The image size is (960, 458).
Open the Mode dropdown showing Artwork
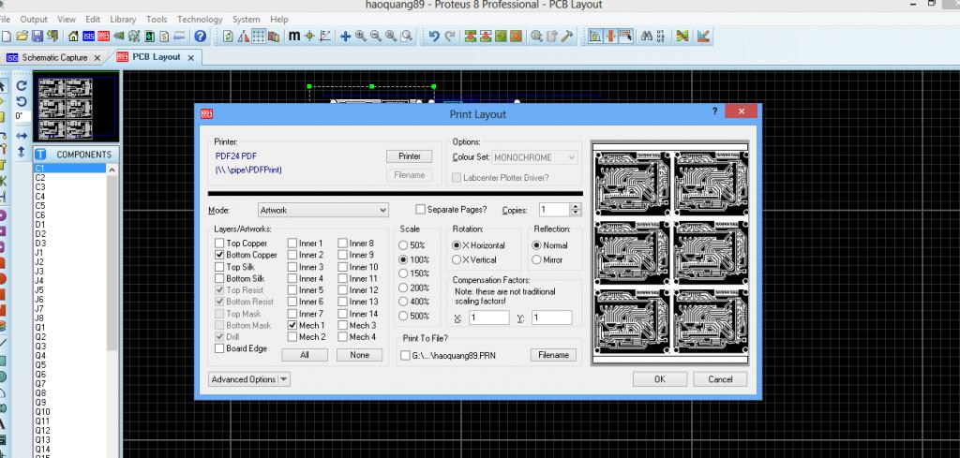[x=322, y=210]
